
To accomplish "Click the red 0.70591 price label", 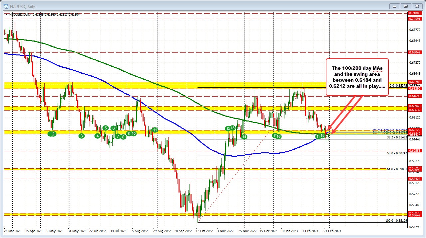I will click(415, 19).
